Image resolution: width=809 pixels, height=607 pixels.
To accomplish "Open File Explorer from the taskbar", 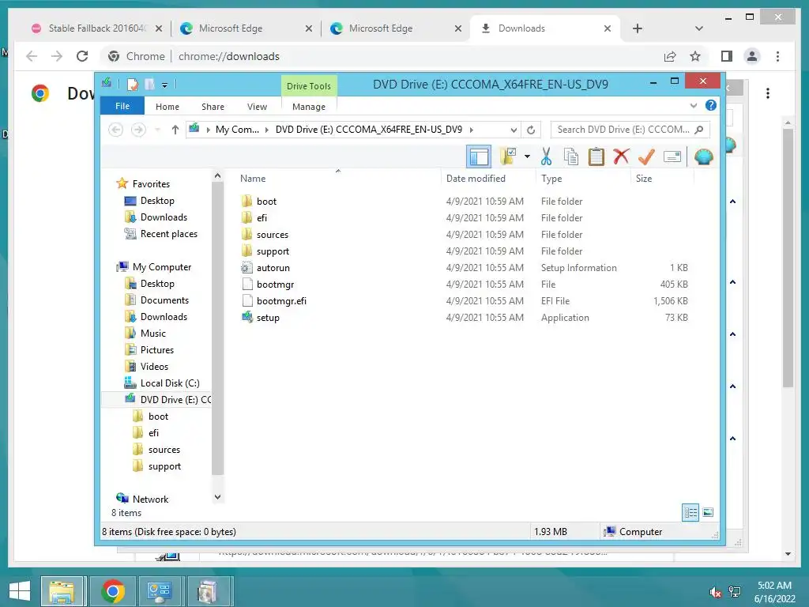I will point(62,591).
